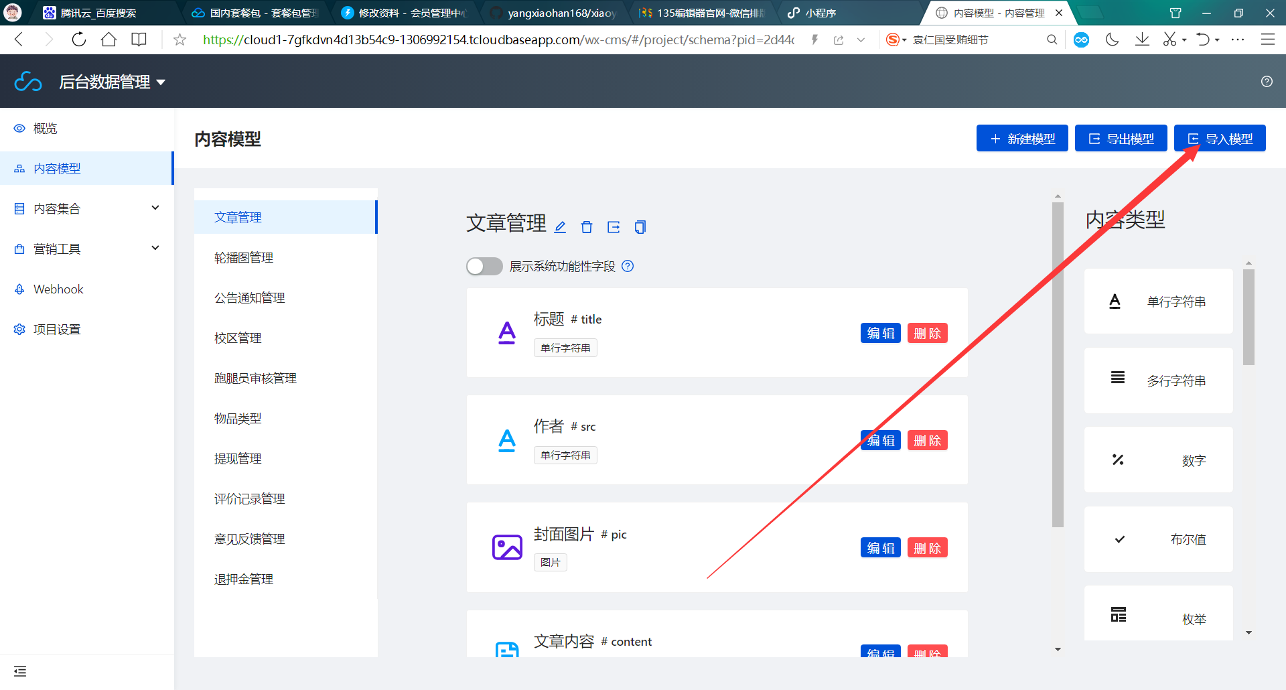Click the duplicate icon next to 文章管理 title
The width and height of the screenshot is (1286, 690).
(x=640, y=227)
